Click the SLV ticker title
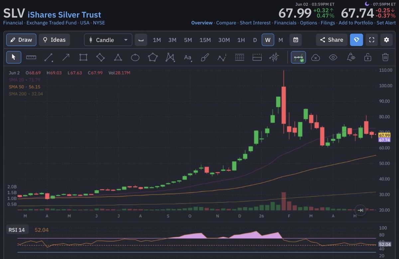 click(x=14, y=14)
